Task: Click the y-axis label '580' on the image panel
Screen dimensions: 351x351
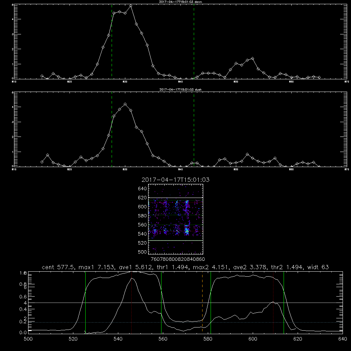Action: [142, 216]
